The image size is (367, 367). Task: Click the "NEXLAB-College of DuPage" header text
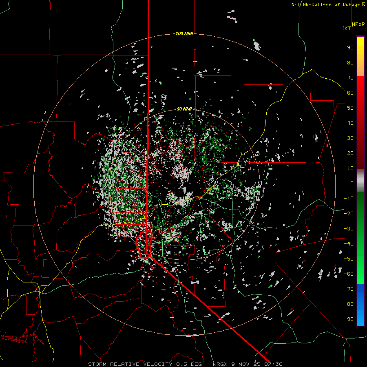pos(326,4)
